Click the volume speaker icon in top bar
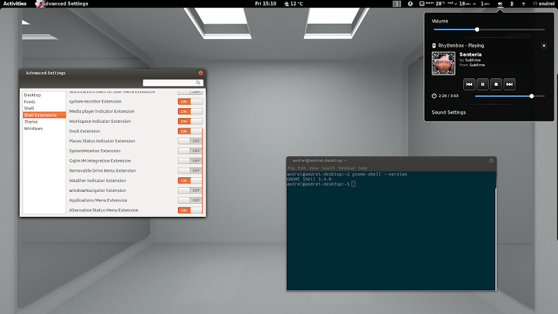The image size is (558, 314). [x=499, y=4]
